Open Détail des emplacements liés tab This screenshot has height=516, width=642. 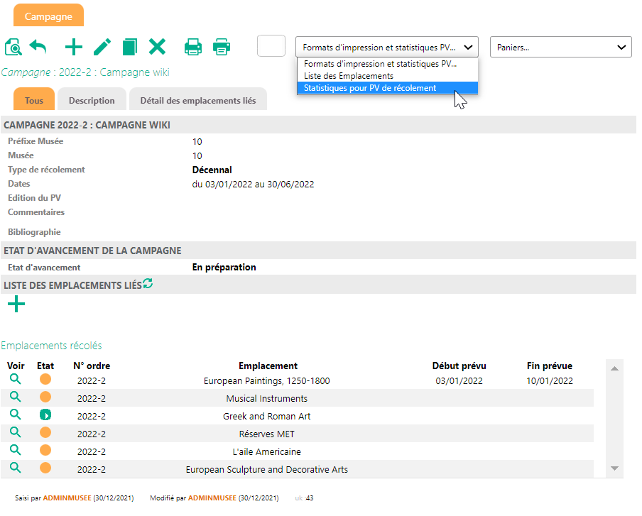pyautogui.click(x=197, y=101)
